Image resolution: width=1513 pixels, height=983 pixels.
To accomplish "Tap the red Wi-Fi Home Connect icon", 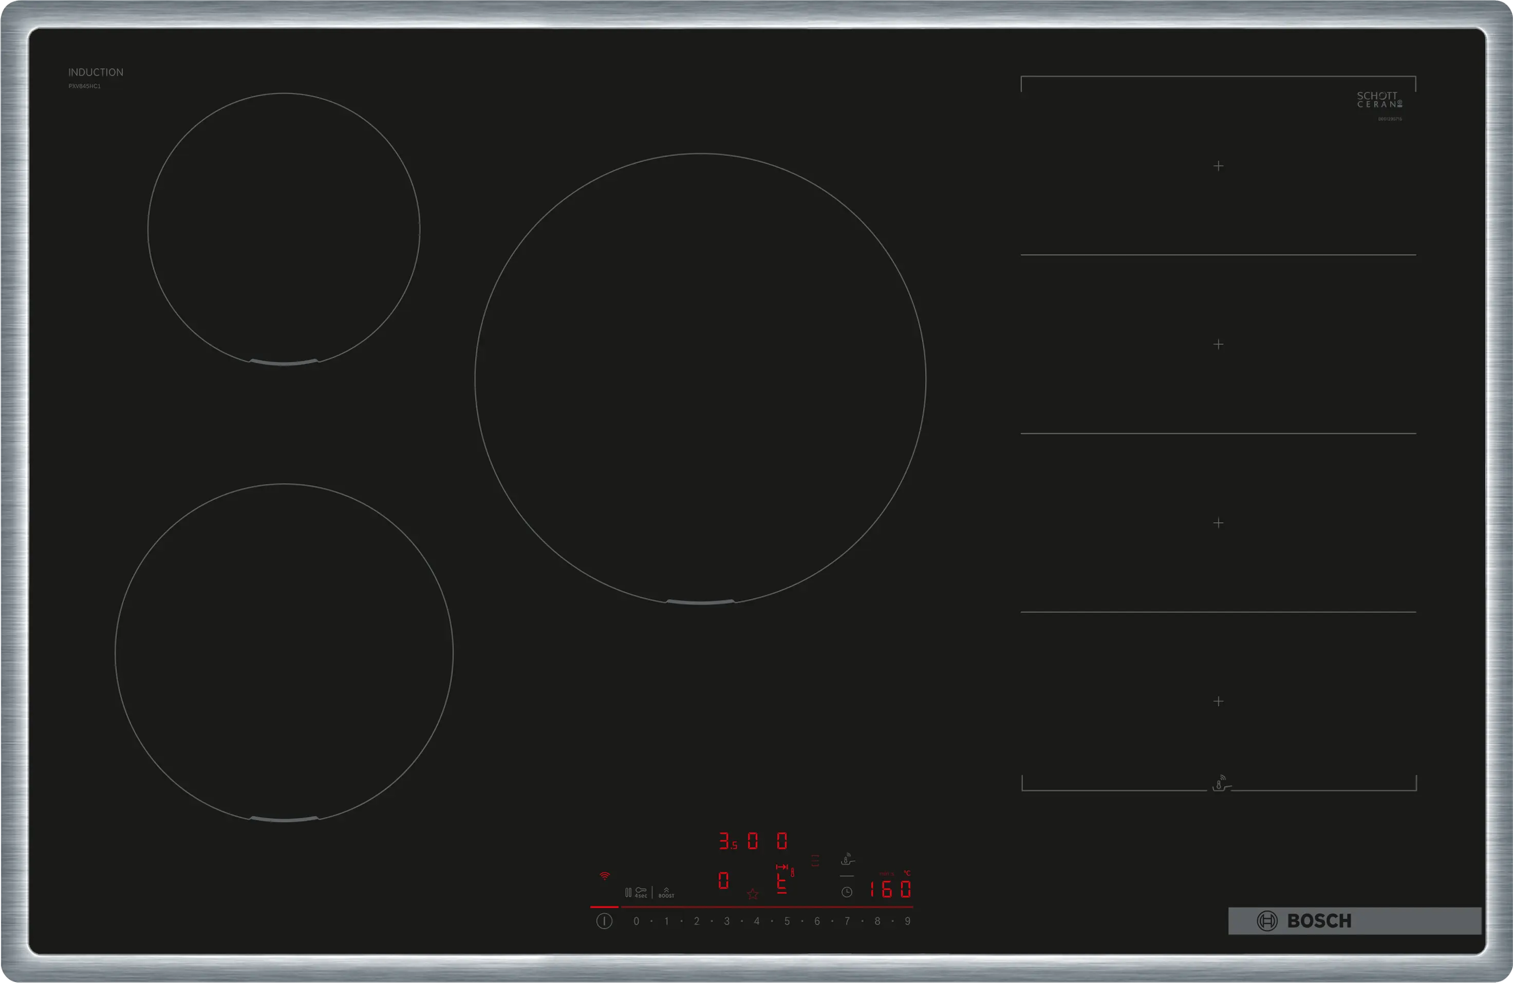I will [605, 876].
